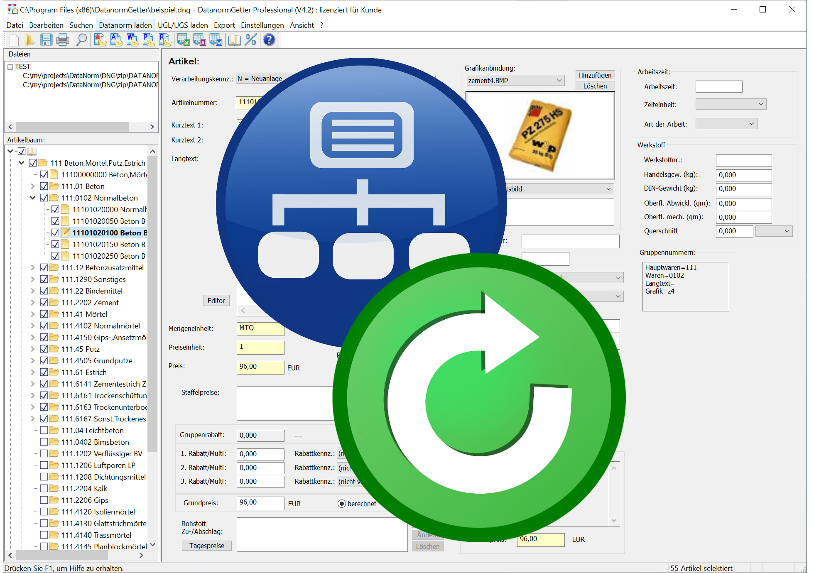Open the Bearbeiten menu
The image size is (814, 573).
[46, 25]
